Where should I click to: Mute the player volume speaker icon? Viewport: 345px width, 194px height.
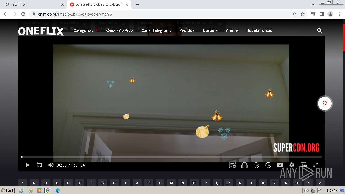(x=51, y=165)
